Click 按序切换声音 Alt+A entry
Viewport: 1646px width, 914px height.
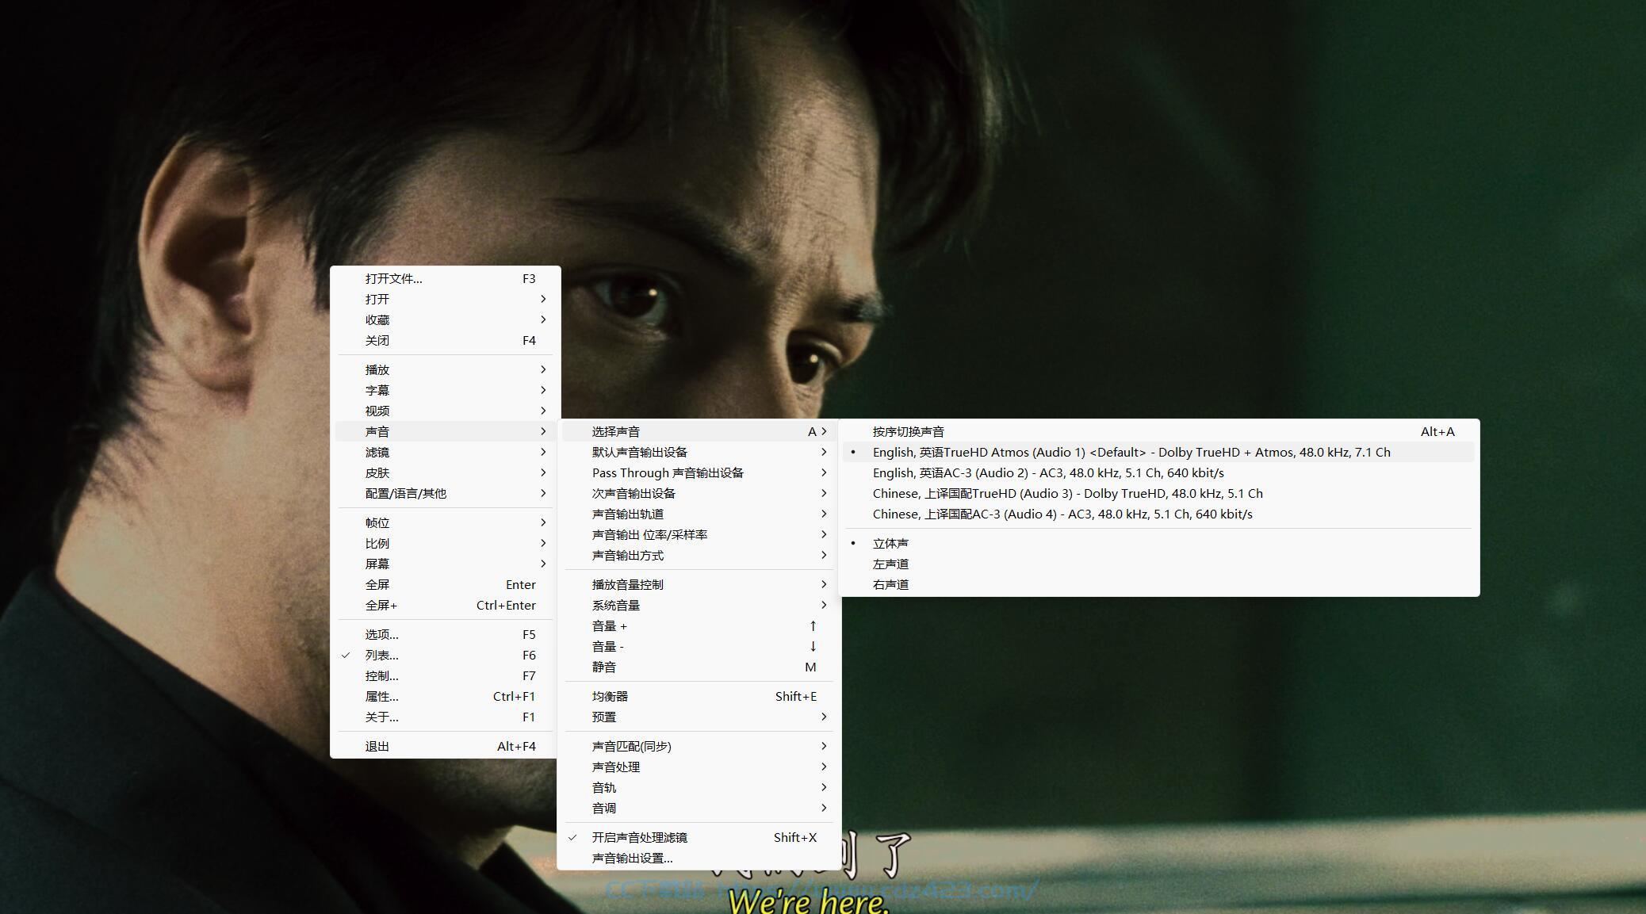[x=1159, y=431]
